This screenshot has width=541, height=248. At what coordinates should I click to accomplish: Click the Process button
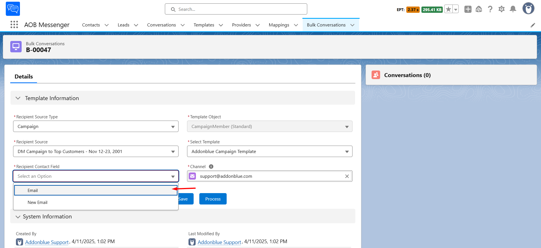point(213,199)
